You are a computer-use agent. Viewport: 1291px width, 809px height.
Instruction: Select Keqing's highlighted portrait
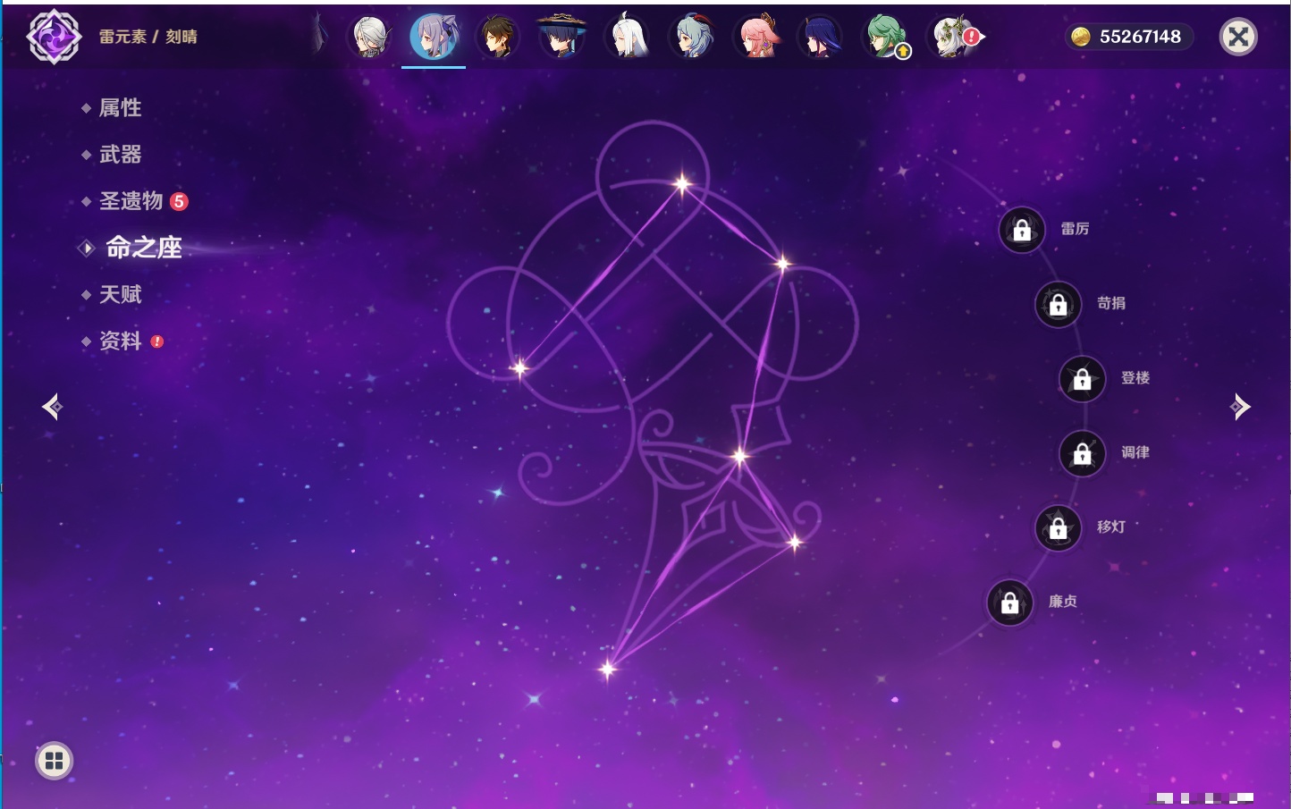(434, 37)
